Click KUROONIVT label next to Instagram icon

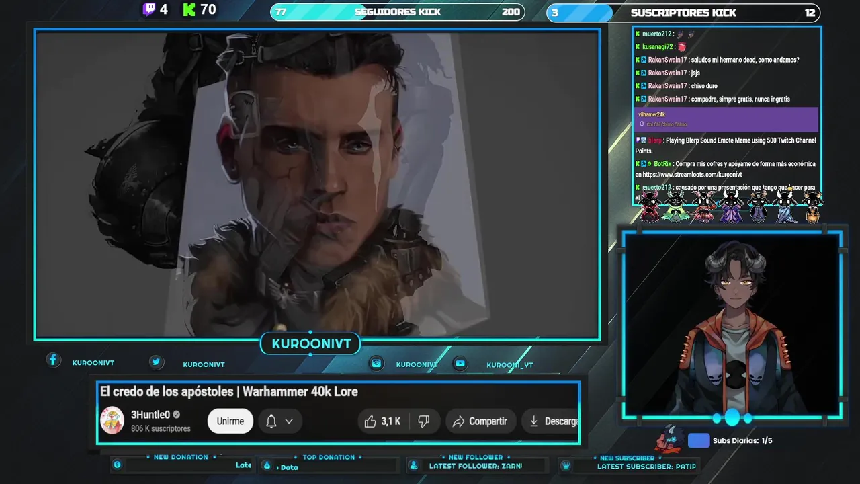click(417, 364)
